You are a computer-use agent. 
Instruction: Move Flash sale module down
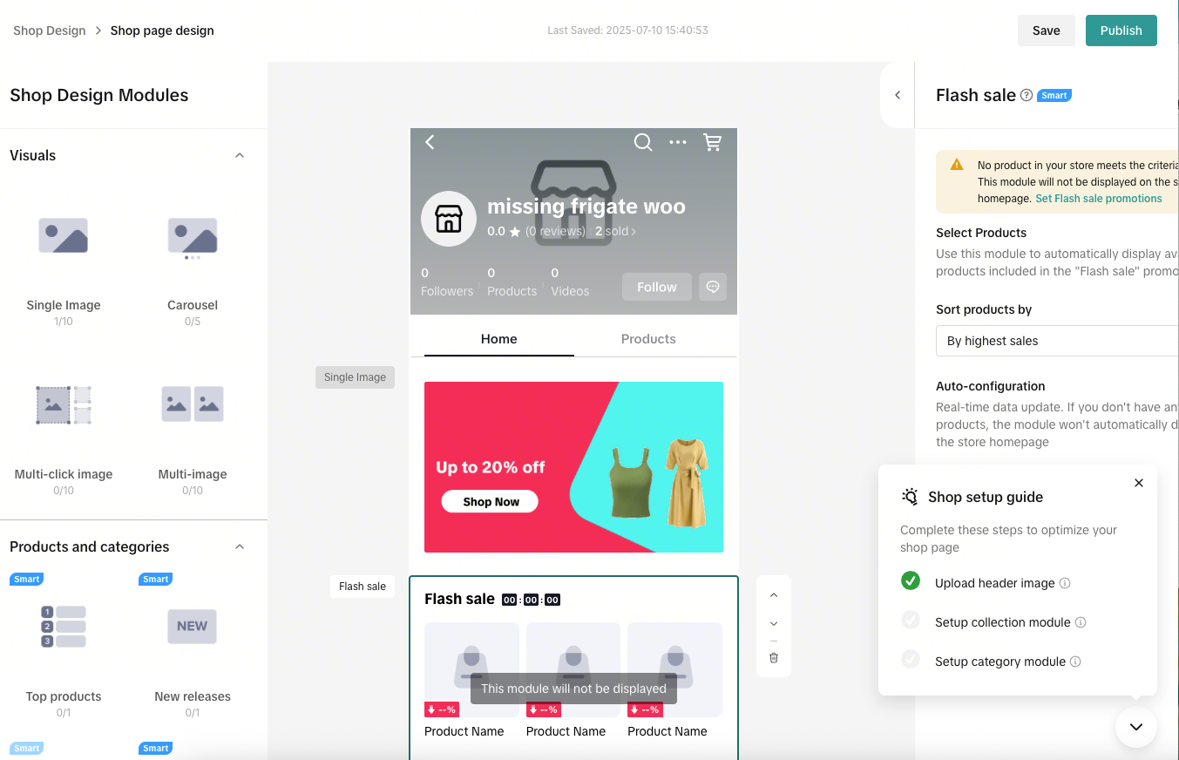(774, 624)
